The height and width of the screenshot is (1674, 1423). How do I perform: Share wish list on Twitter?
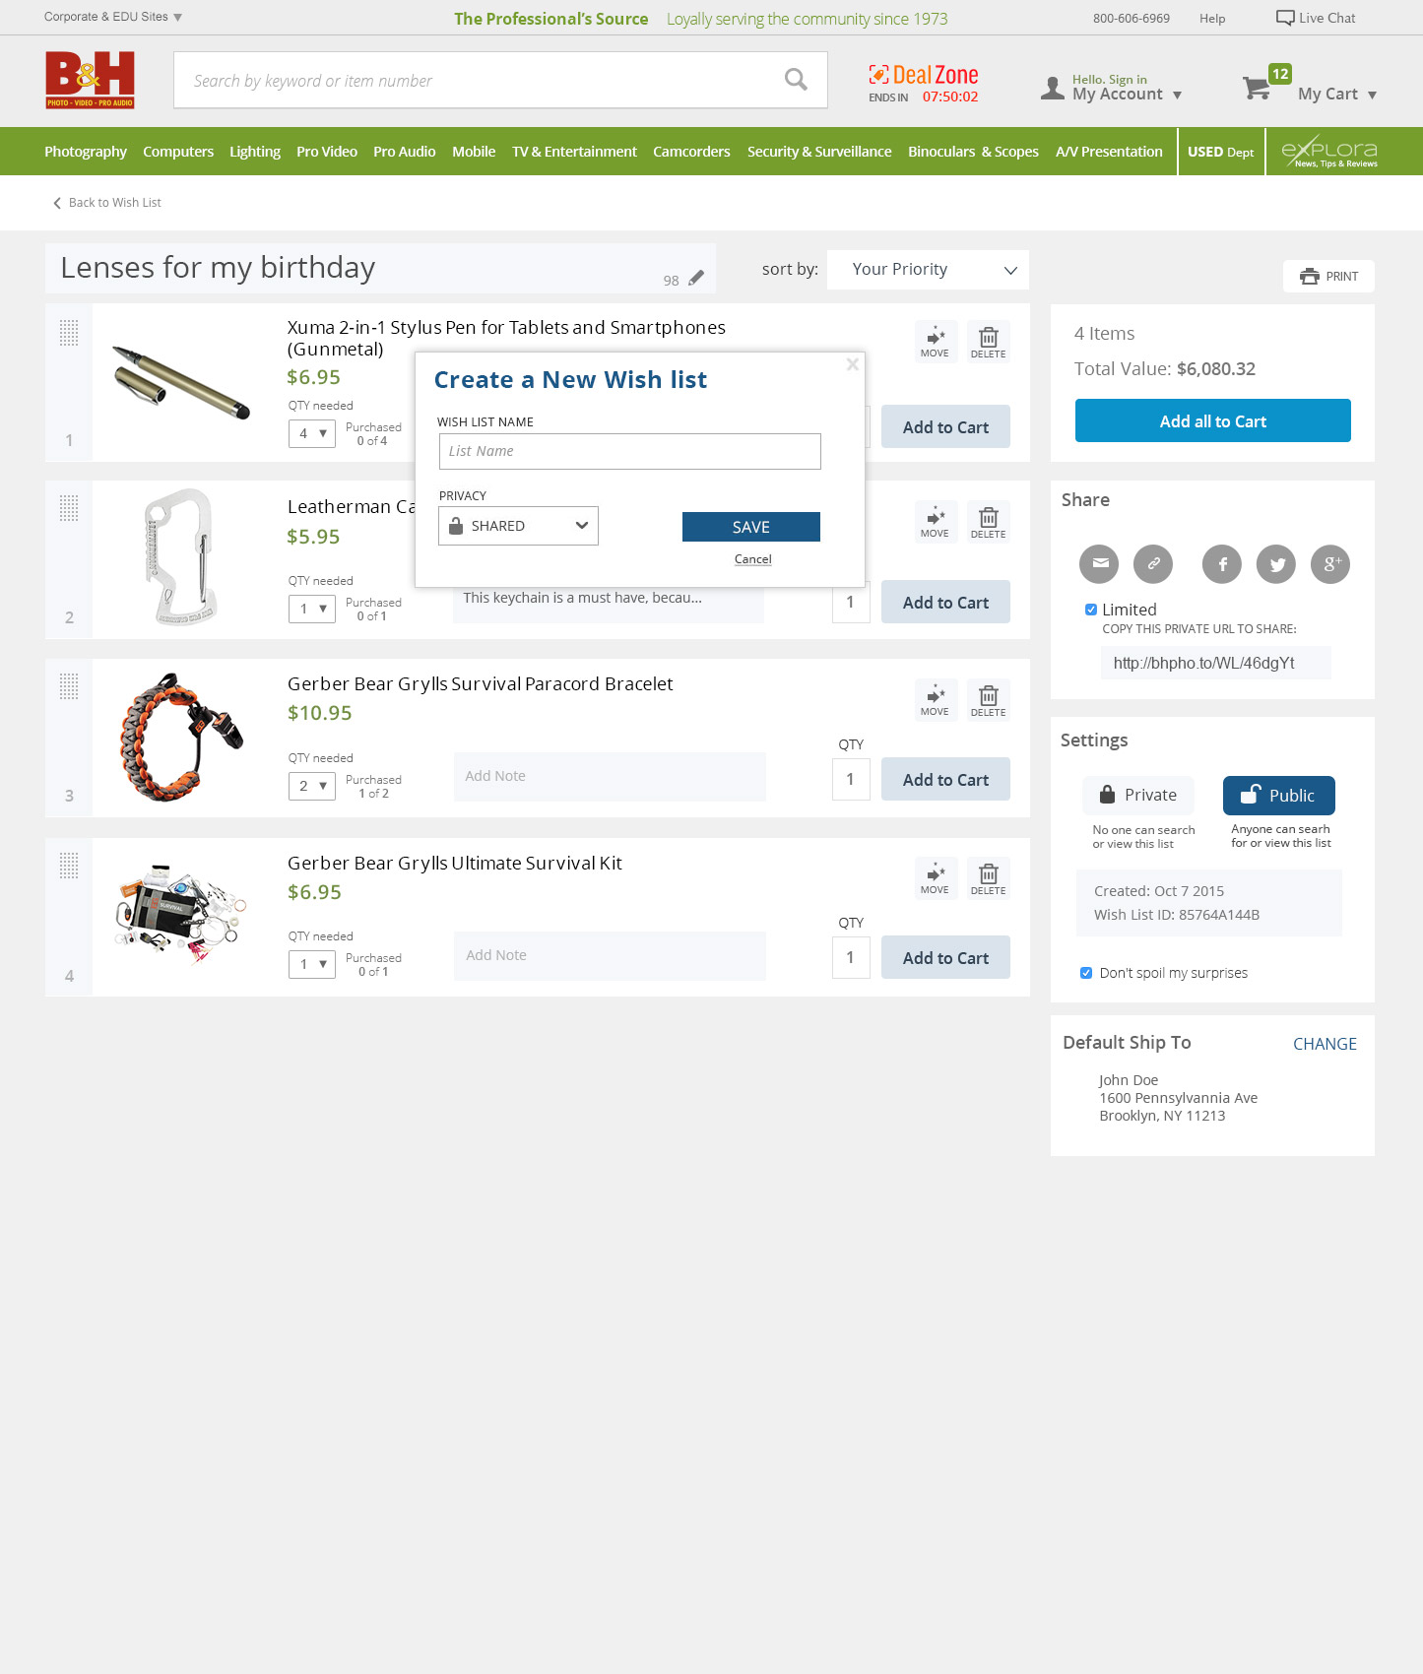(1276, 564)
